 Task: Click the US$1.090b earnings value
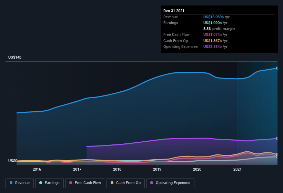(212, 23)
